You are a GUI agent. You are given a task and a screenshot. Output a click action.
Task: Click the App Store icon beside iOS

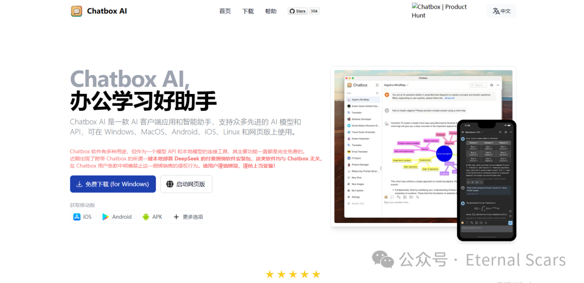tap(77, 217)
